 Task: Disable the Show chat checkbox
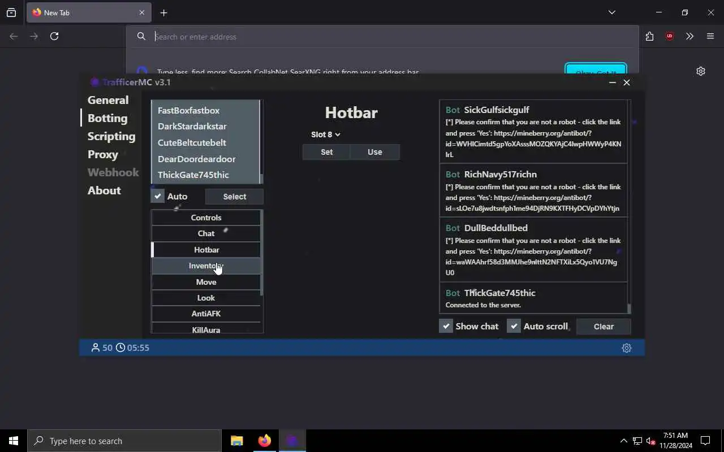pos(446,326)
